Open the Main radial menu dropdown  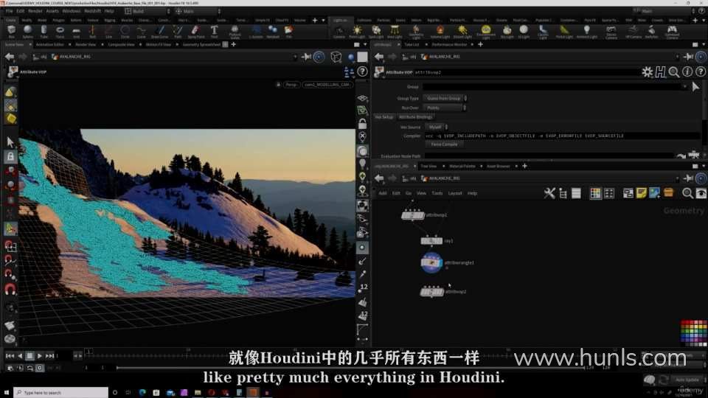(198, 11)
